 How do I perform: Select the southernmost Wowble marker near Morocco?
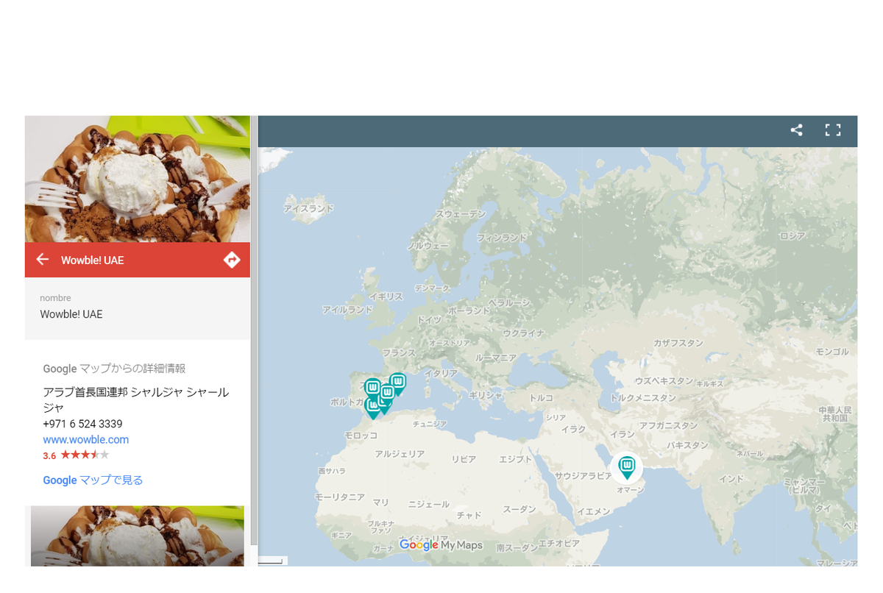373,408
